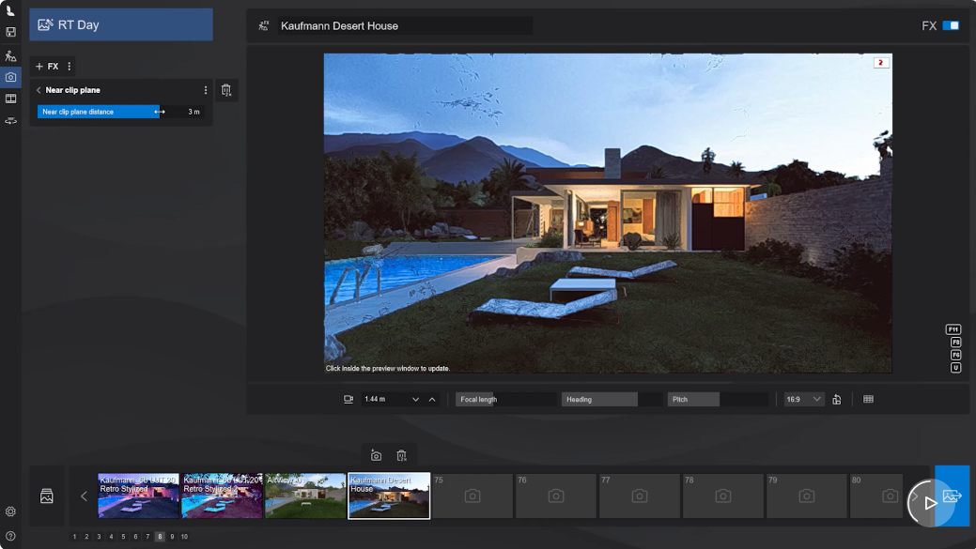The width and height of the screenshot is (976, 549).
Task: Go to photo page 9
Action: 172,537
